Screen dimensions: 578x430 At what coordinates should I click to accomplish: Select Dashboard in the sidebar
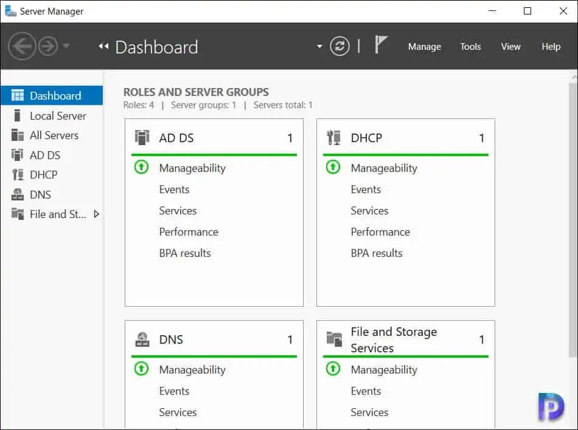click(52, 95)
